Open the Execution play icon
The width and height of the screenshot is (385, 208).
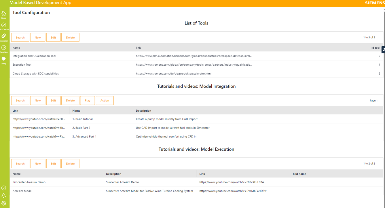point(4,48)
